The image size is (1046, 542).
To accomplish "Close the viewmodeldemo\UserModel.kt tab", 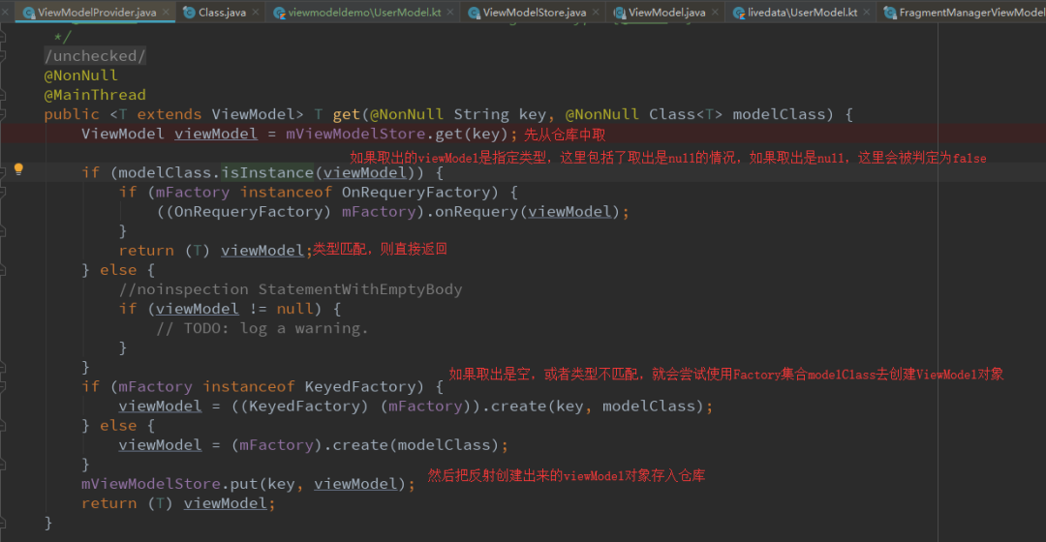I will (450, 12).
